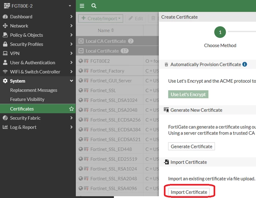The height and width of the screenshot is (198, 256).
Task: Click the FortiGate device logo icon
Action: coord(7,6)
